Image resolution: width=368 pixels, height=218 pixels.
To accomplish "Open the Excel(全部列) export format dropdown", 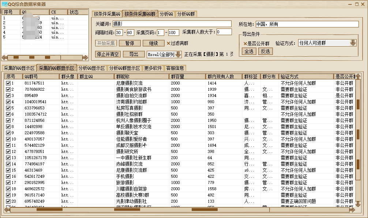I will click(179, 55).
